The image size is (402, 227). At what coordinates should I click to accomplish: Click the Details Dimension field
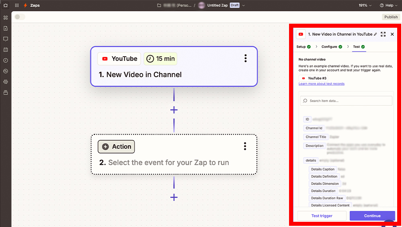click(x=325, y=184)
